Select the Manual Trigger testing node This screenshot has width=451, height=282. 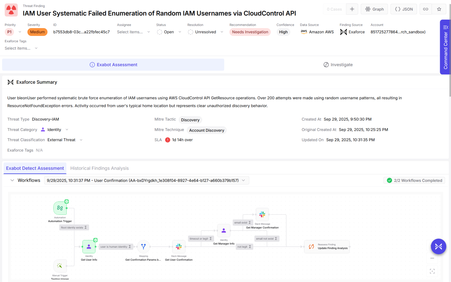60,266
